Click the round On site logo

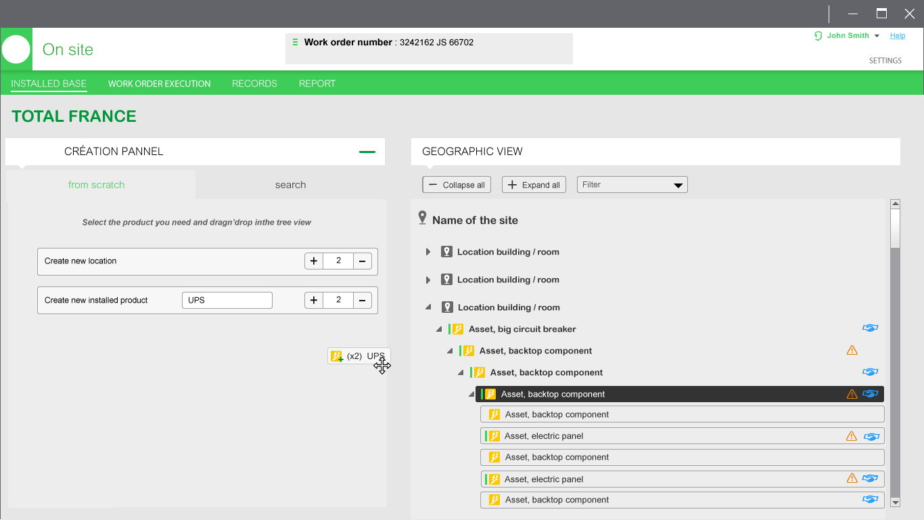click(x=16, y=49)
